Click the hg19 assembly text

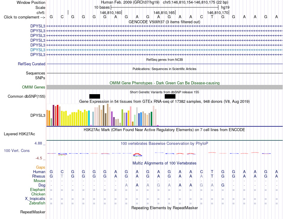[x=225, y=7]
